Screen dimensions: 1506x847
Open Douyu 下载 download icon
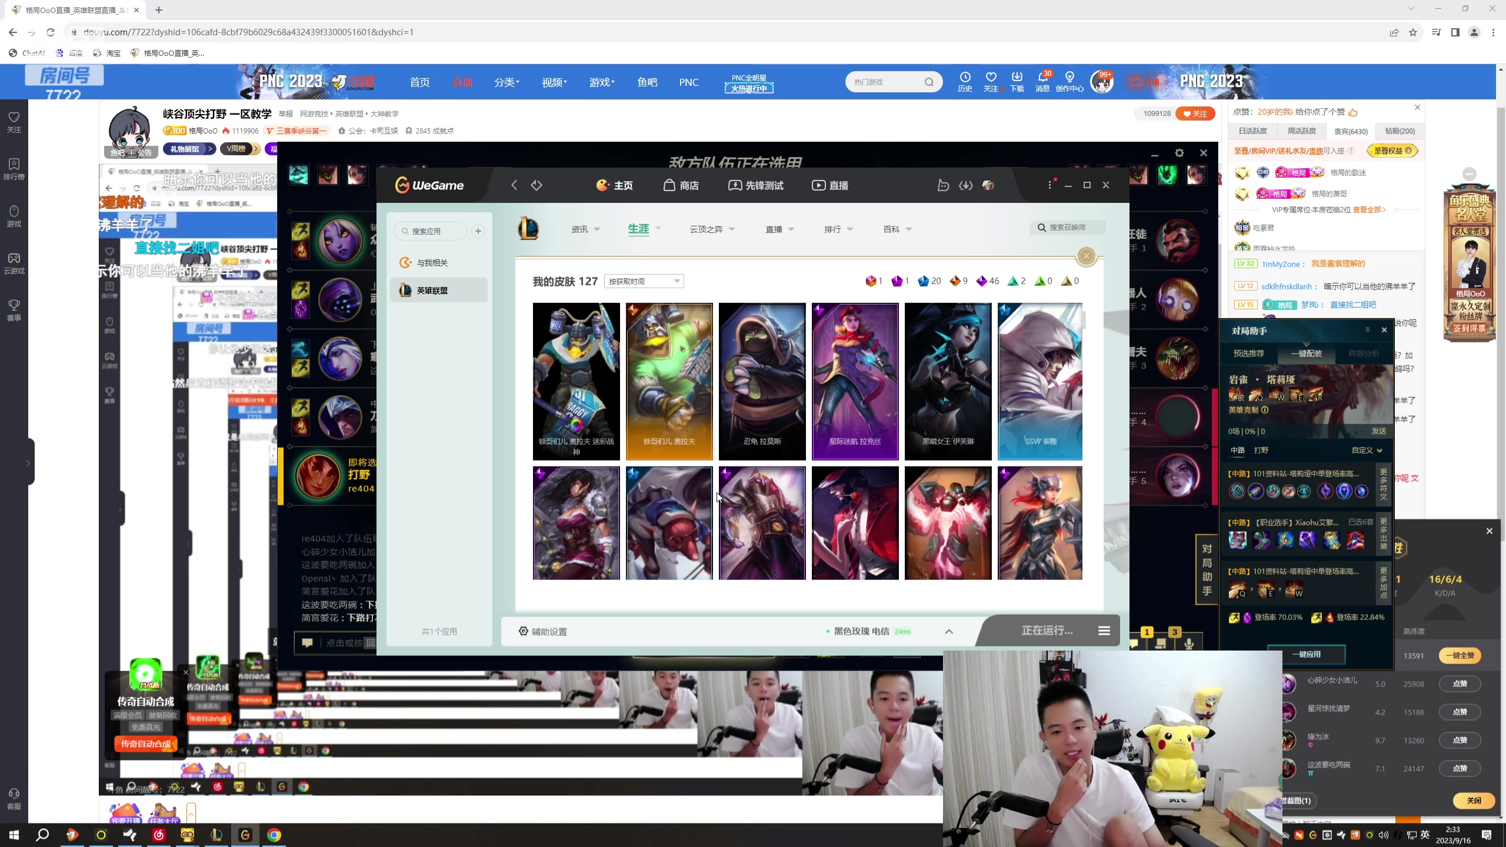1017,82
